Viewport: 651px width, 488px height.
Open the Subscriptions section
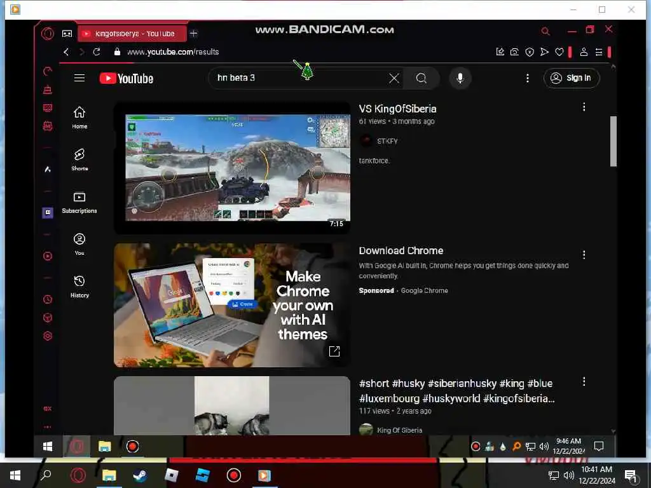tap(79, 203)
